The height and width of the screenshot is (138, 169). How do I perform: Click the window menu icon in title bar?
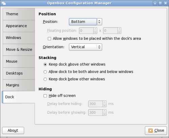4,3
